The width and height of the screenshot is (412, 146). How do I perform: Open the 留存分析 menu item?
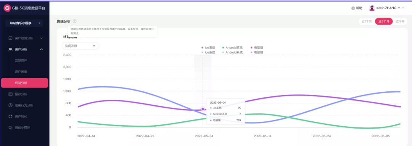click(21, 94)
